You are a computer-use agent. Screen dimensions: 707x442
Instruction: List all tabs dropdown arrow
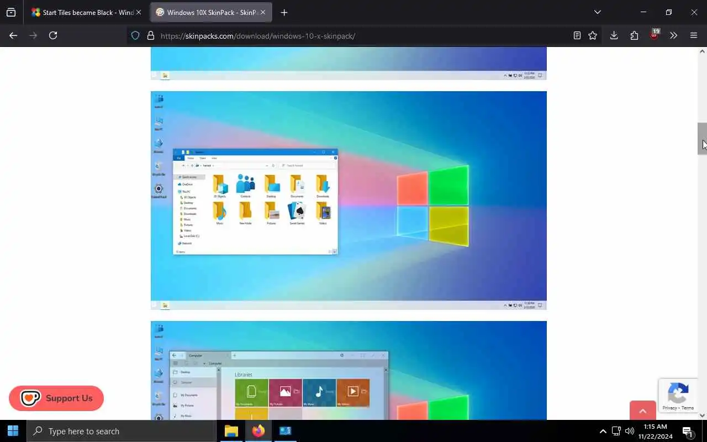pos(597,12)
